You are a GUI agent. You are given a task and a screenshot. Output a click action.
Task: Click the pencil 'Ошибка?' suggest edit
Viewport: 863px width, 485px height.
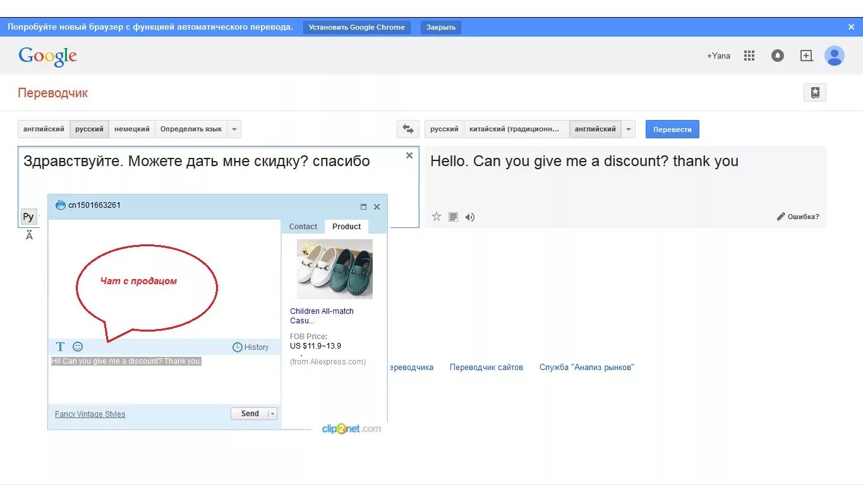798,217
